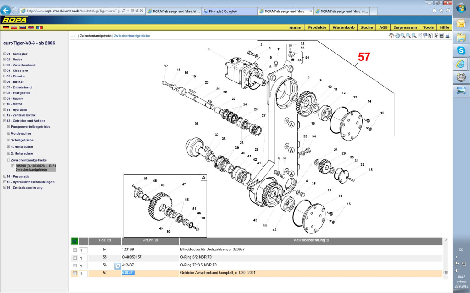470x293 pixels.
Task: Open Art.Nr. column sort dropdown
Action: pyautogui.click(x=156, y=240)
